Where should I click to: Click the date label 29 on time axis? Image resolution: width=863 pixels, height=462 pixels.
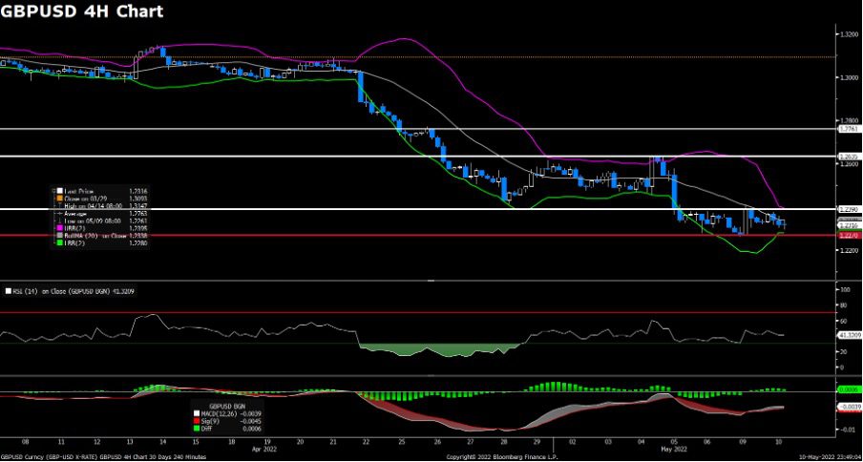pyautogui.click(x=537, y=442)
